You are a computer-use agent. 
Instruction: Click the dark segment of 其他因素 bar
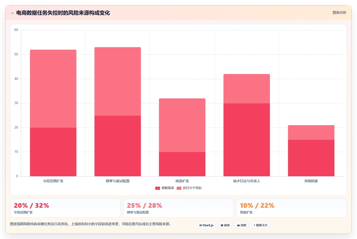311,158
